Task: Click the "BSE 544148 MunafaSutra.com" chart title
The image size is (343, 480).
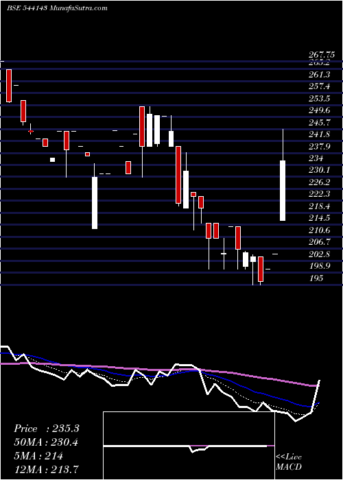Action: point(57,8)
